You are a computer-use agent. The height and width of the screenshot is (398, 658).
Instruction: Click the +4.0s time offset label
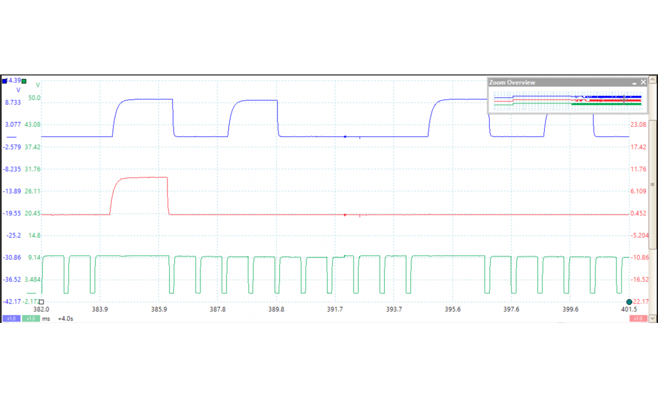tap(65, 319)
